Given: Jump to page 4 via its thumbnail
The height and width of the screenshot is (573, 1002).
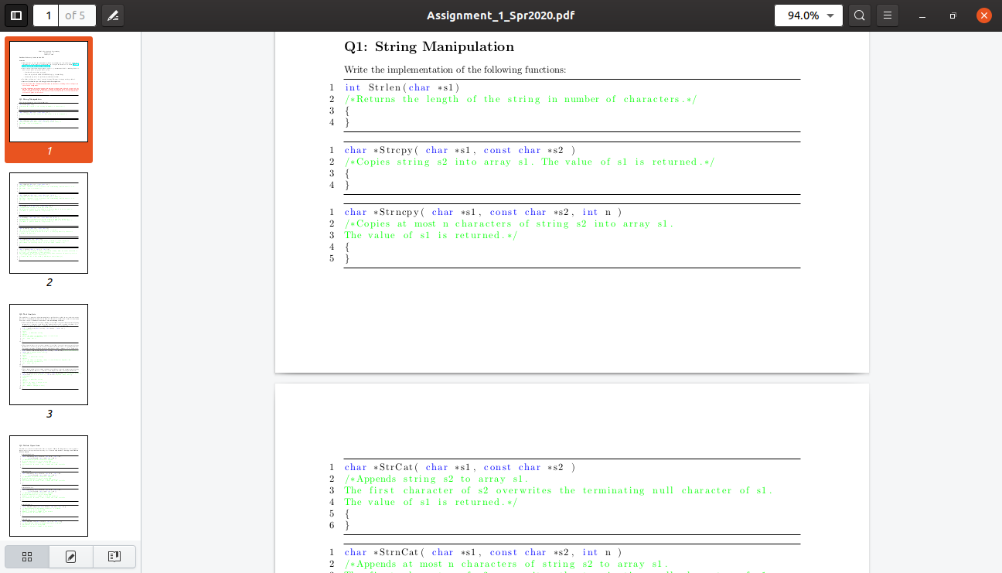Looking at the screenshot, I should [x=49, y=485].
